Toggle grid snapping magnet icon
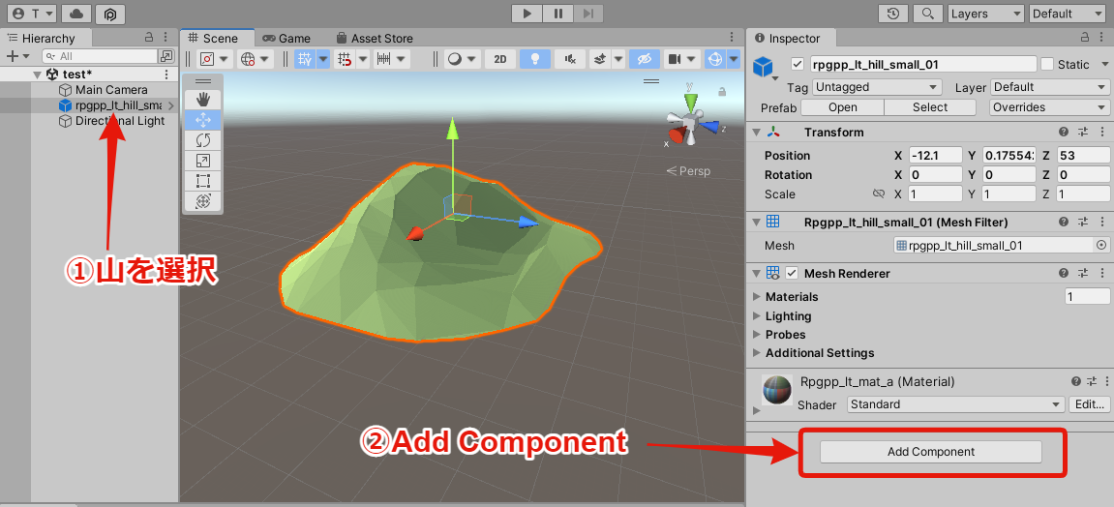This screenshot has height=507, width=1114. 345,60
